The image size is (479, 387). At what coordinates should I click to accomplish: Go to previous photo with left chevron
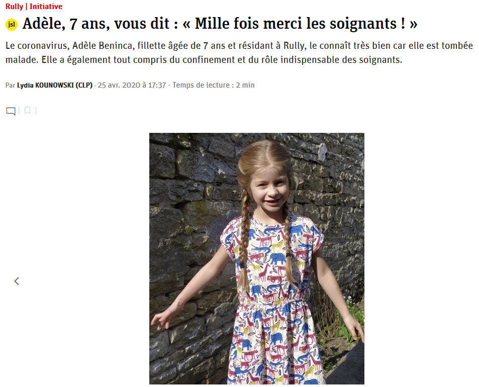17,281
